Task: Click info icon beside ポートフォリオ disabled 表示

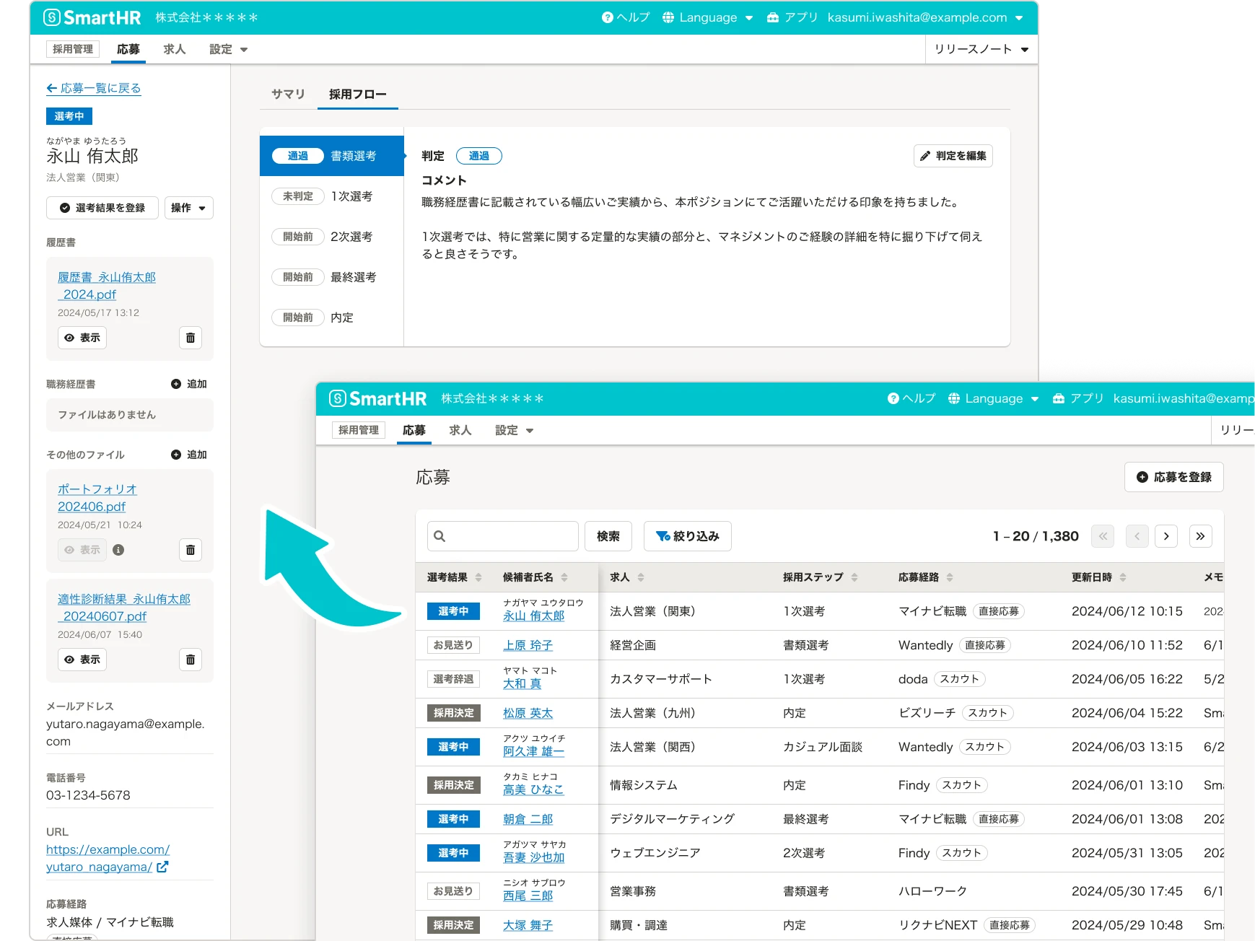Action: click(x=118, y=550)
